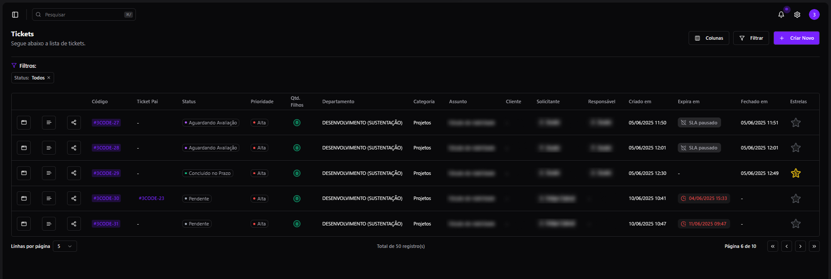
Task: Open the #3CODE-30 code link
Action: point(106,198)
